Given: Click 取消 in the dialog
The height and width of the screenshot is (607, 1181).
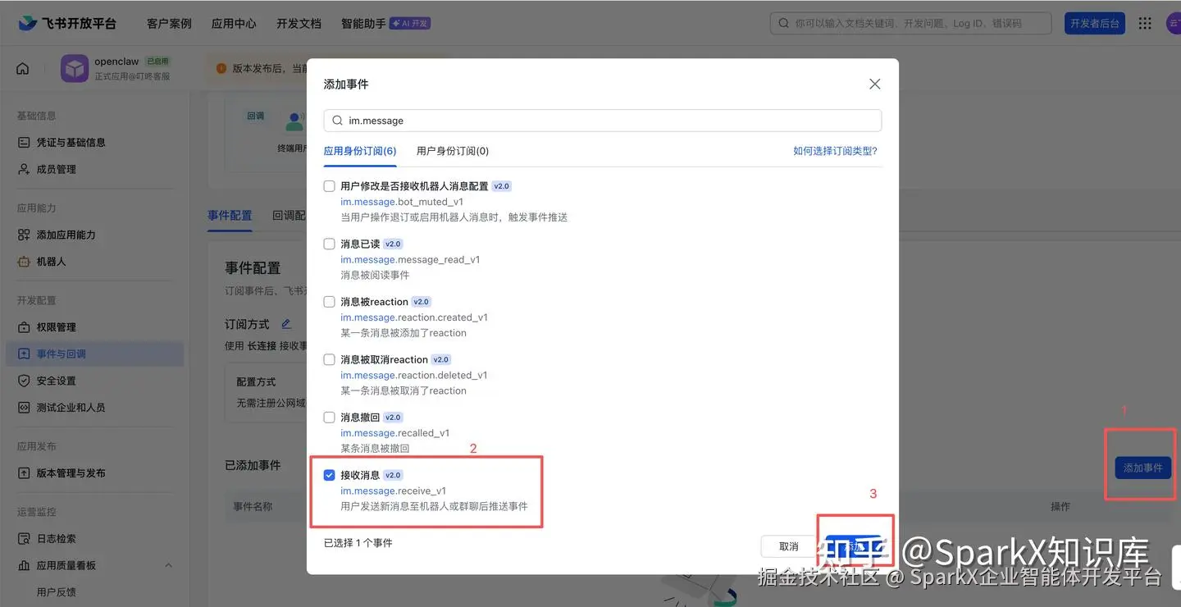Looking at the screenshot, I should [x=789, y=546].
